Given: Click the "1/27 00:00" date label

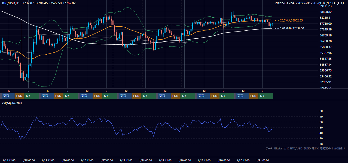Looking at the screenshot, I should click(x=106, y=160).
